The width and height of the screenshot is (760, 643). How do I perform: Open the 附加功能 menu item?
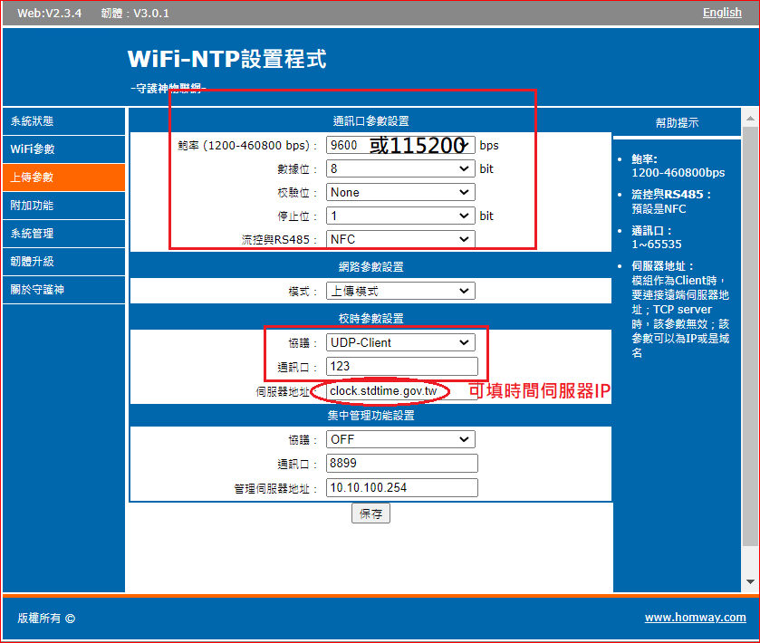click(63, 206)
